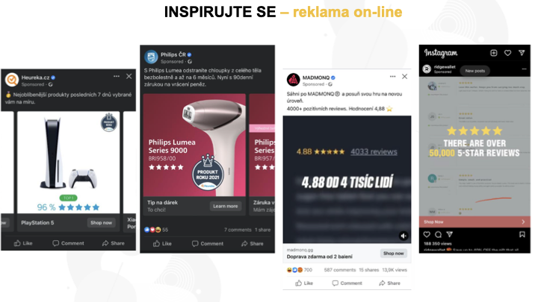Close the Heureka.cz sponsored ad

[x=129, y=76]
